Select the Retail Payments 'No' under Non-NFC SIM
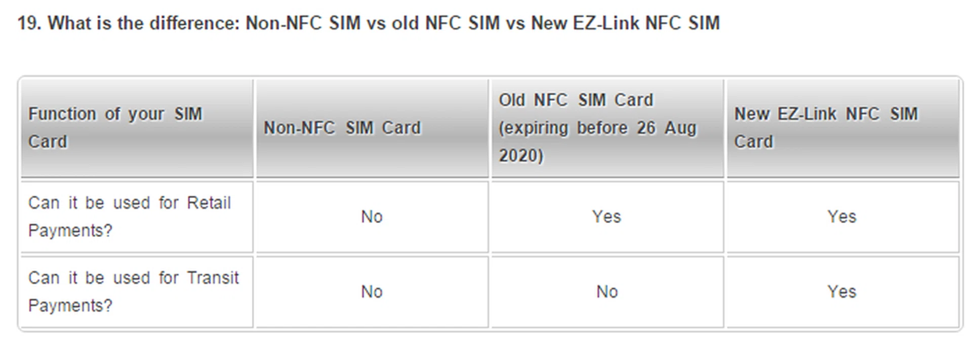This screenshot has width=972, height=343. (372, 217)
